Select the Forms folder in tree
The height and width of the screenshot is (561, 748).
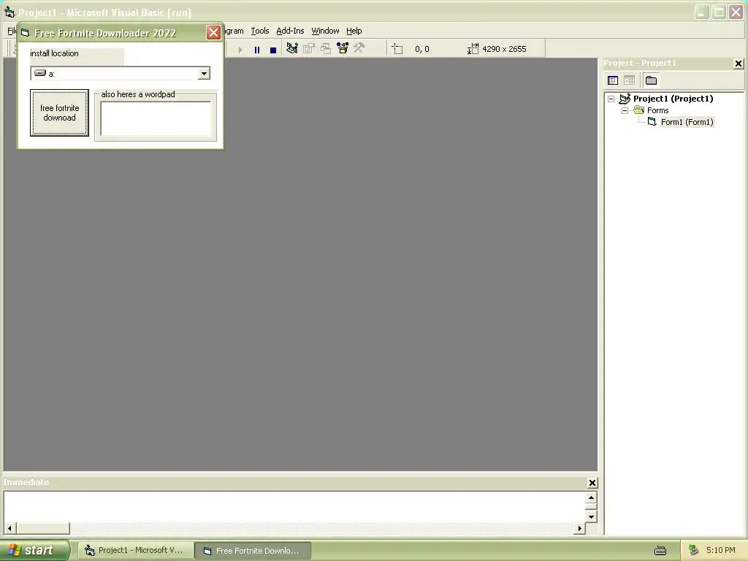pyautogui.click(x=658, y=111)
